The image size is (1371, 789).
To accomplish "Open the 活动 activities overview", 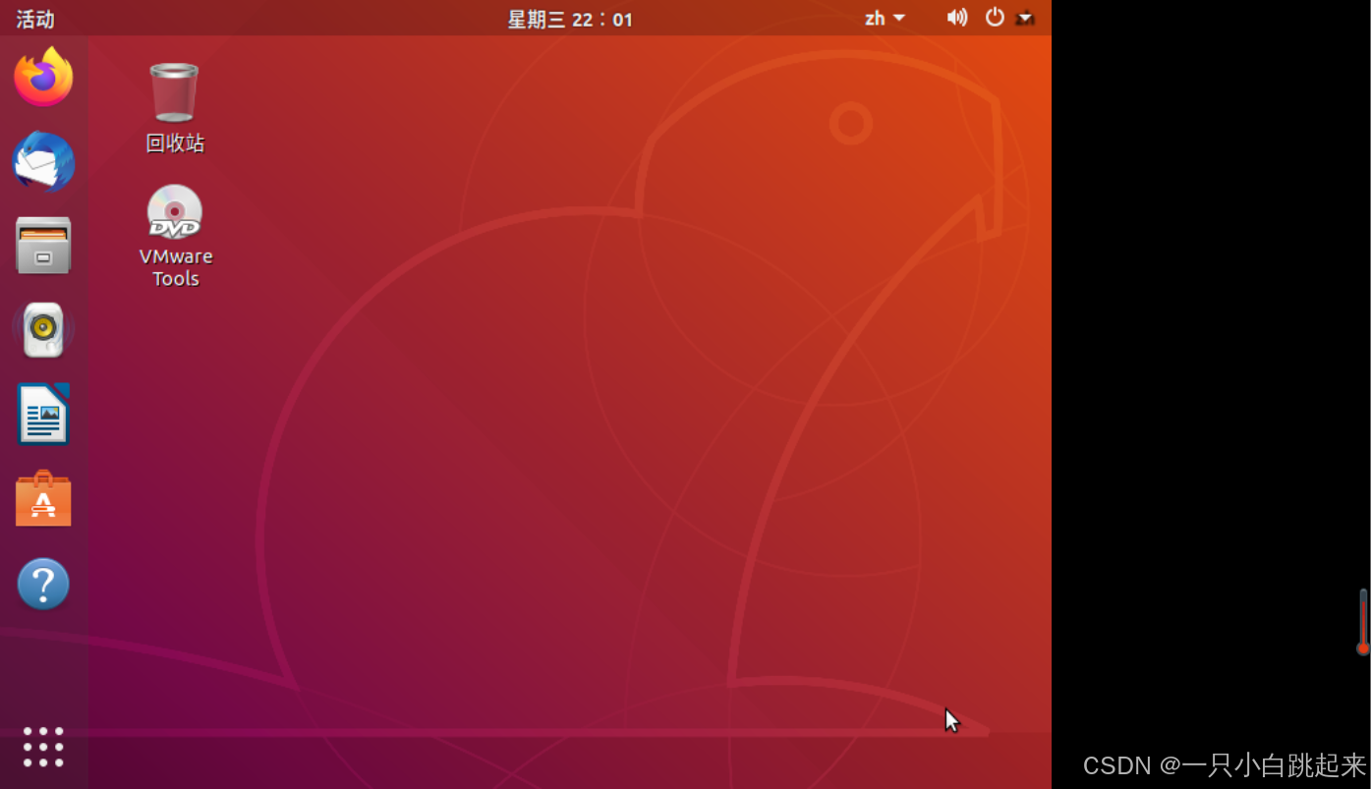I will pos(35,19).
